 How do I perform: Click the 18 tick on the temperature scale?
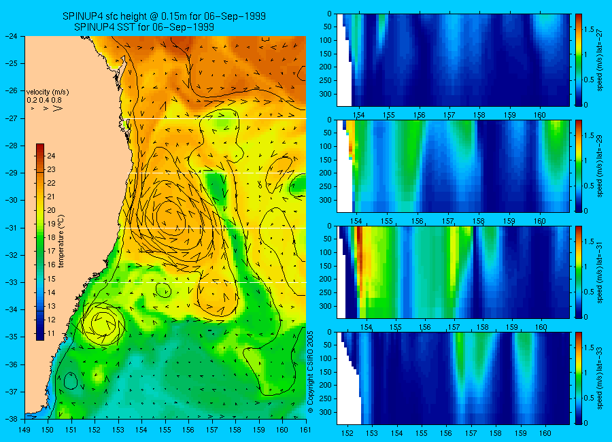point(51,237)
